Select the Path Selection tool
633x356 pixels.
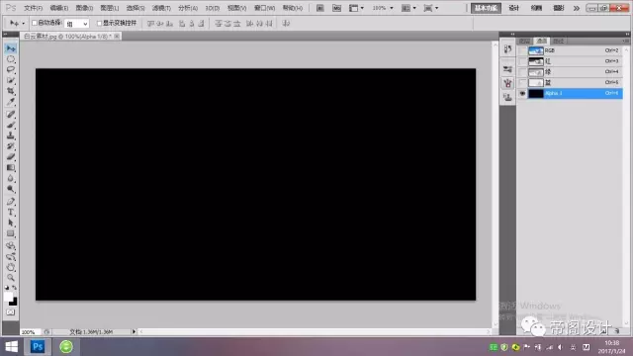11,222
